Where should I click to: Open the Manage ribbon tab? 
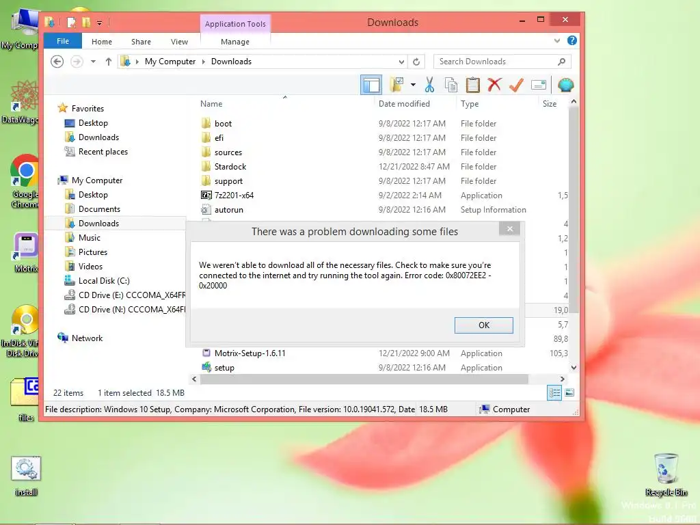click(x=235, y=42)
